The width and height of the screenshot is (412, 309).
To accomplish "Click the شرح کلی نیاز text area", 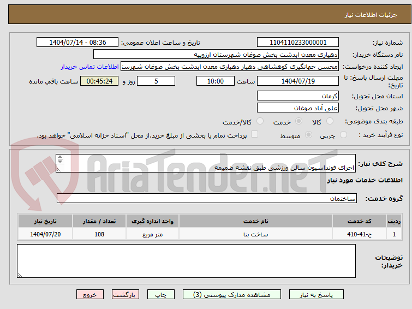I will [206, 163].
